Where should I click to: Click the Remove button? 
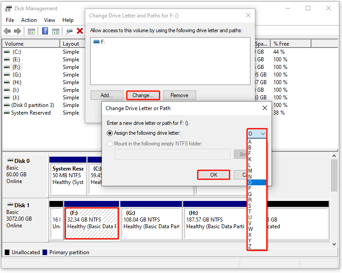coord(180,95)
